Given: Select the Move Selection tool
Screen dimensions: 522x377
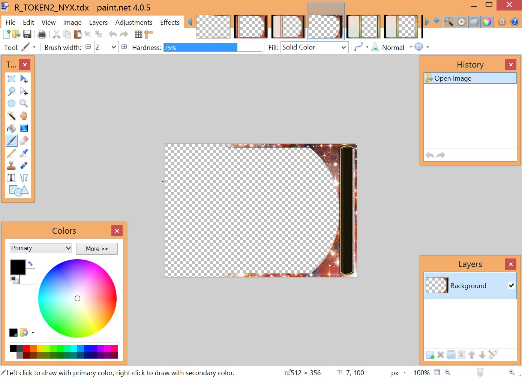Looking at the screenshot, I should (x=24, y=91).
